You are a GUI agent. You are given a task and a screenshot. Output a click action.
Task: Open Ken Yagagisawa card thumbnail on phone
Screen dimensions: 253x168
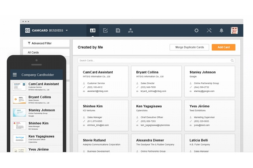click(x=19, y=139)
